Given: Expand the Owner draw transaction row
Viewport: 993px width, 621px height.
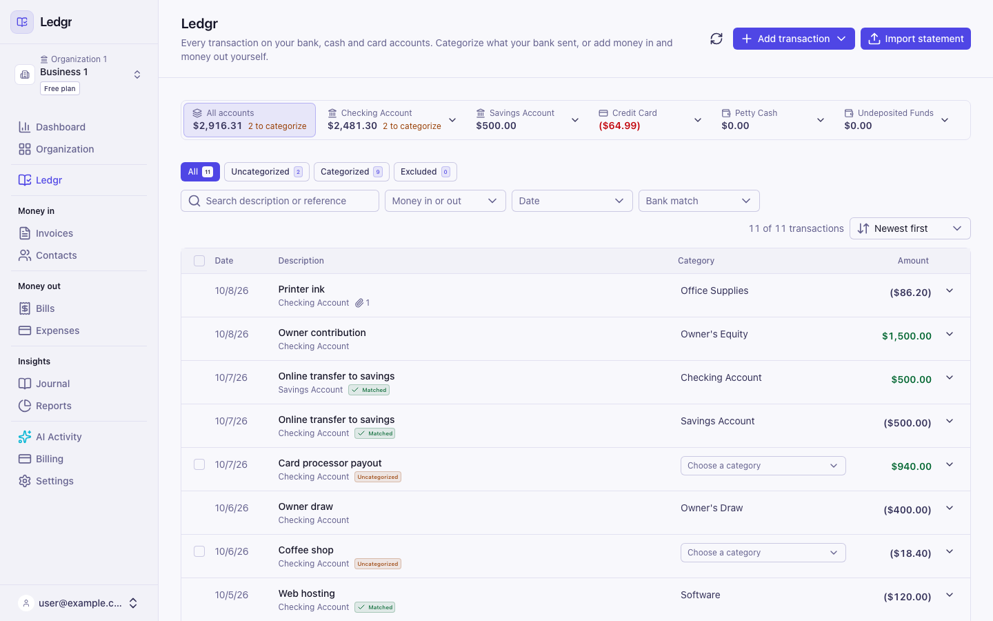Looking at the screenshot, I should pyautogui.click(x=950, y=509).
